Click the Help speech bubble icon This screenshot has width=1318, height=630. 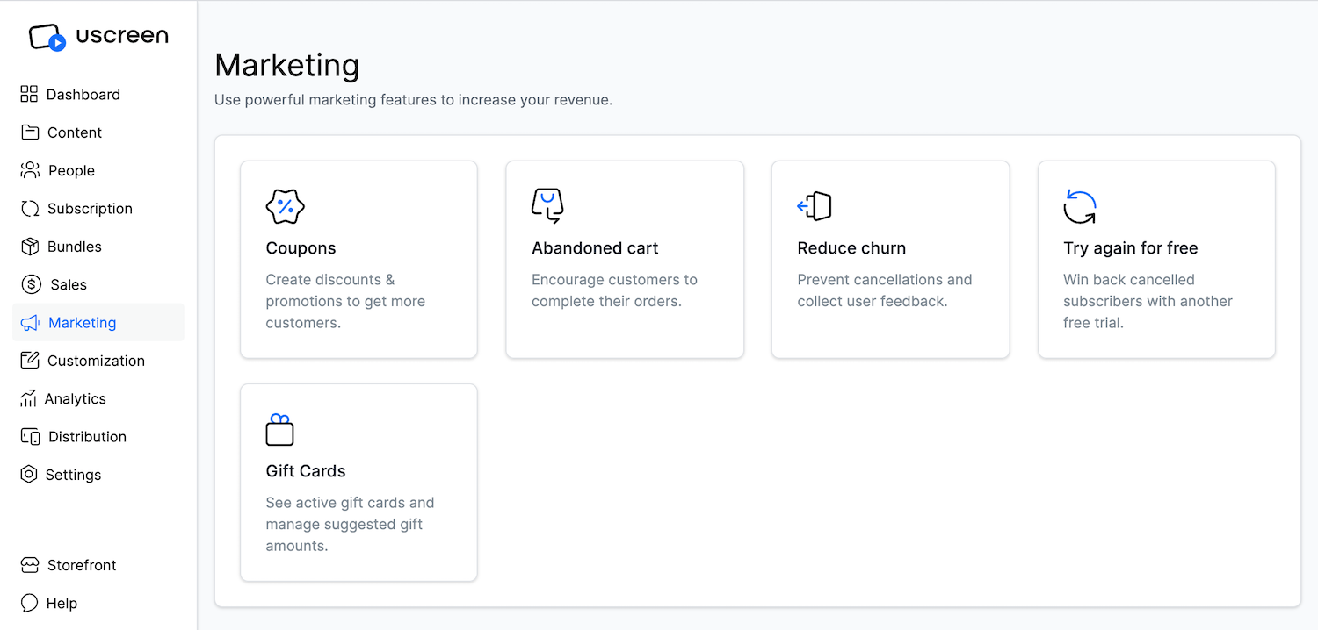click(x=29, y=603)
